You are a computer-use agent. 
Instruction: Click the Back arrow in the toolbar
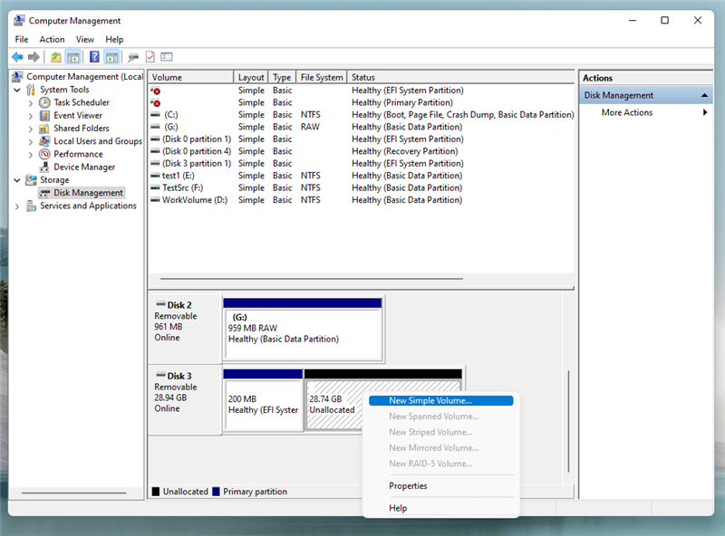[17, 57]
